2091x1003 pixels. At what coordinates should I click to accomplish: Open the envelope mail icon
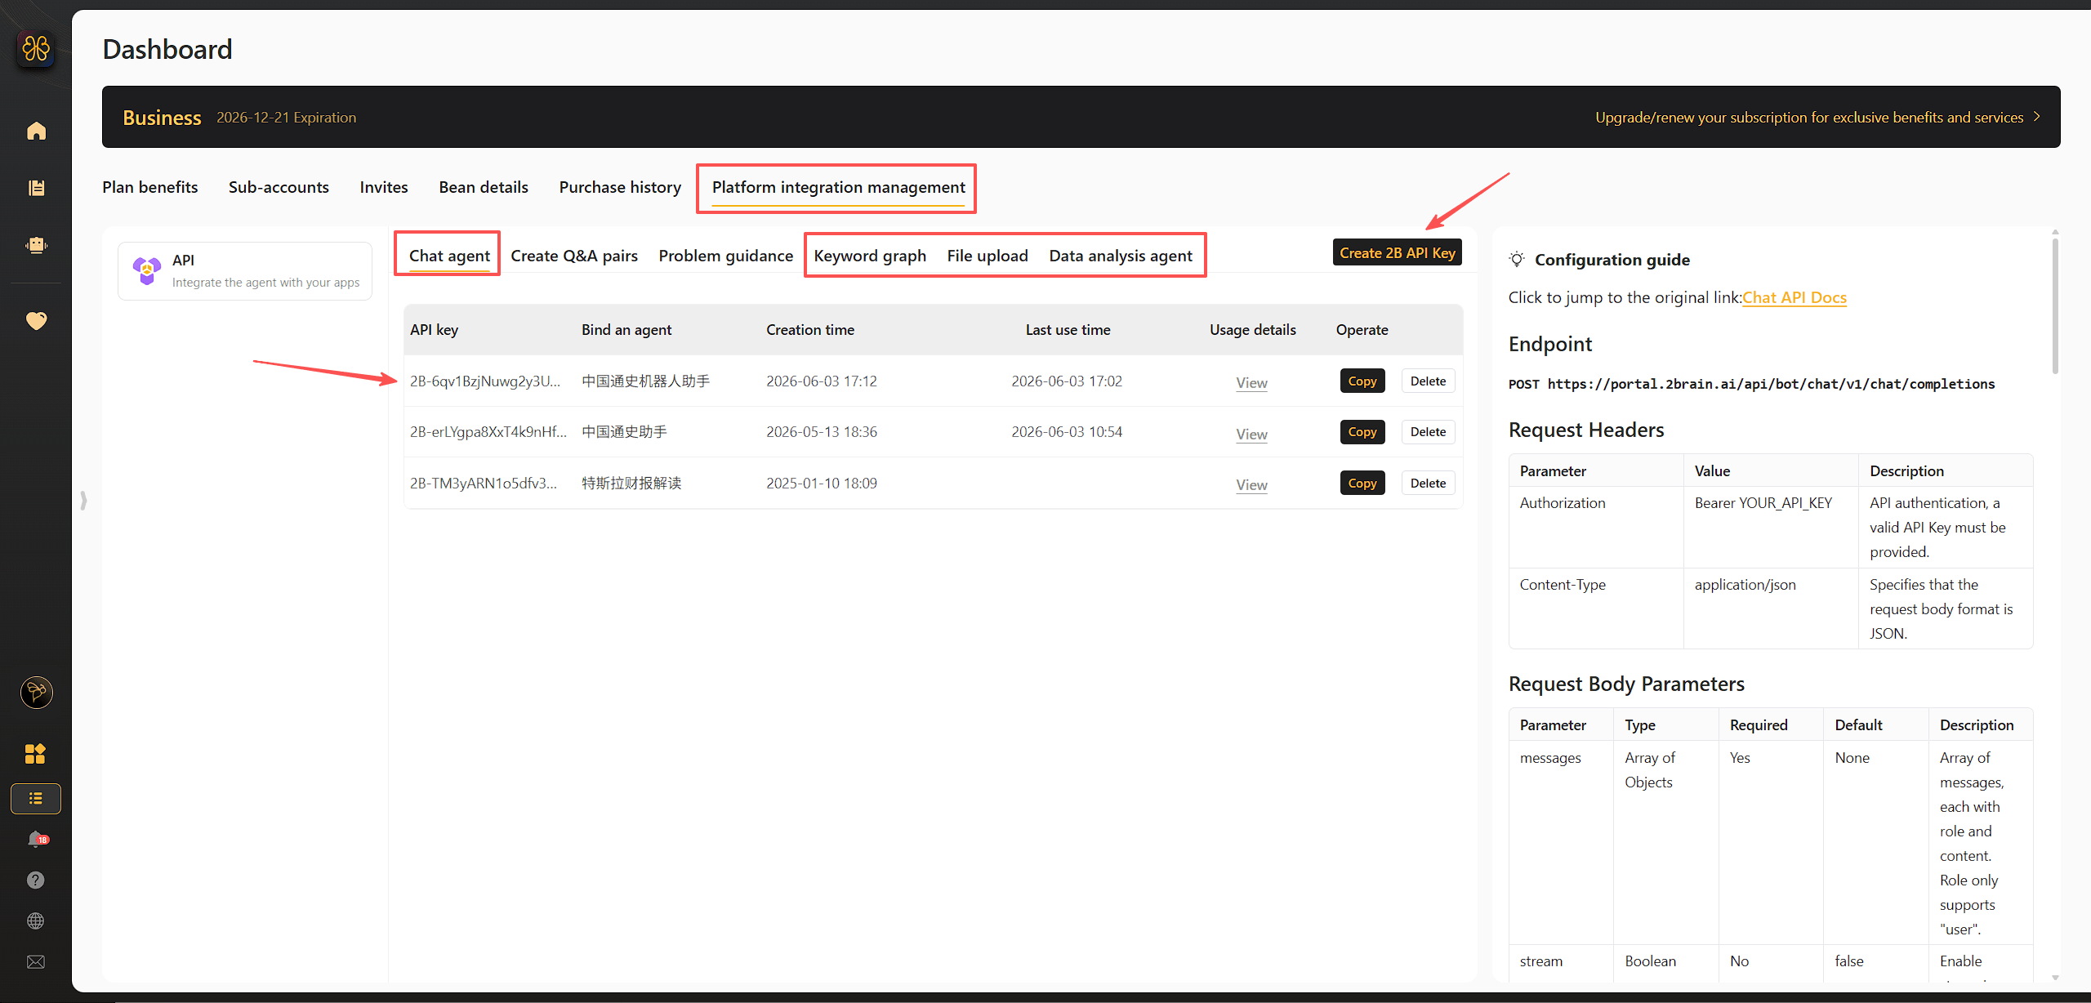35,961
